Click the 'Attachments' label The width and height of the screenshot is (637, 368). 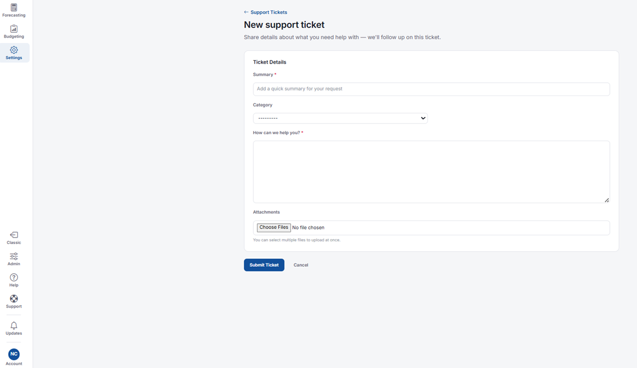point(266,212)
